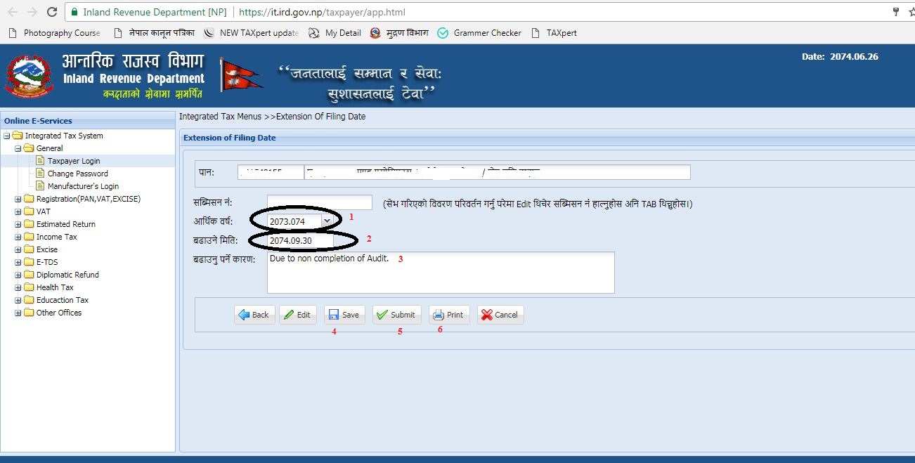Expand Registration(PAN,VAT,EXCISE) node
915x463 pixels.
click(18, 199)
